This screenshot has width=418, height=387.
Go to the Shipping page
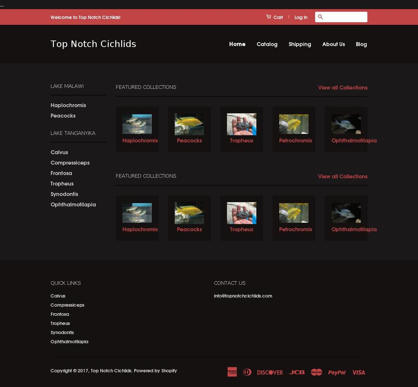pos(300,44)
